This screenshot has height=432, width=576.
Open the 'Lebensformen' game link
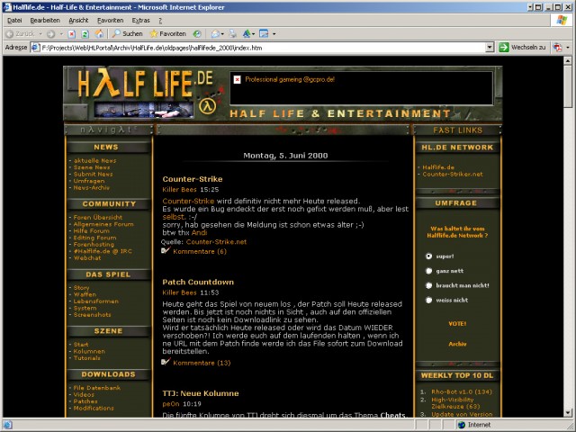click(x=96, y=301)
